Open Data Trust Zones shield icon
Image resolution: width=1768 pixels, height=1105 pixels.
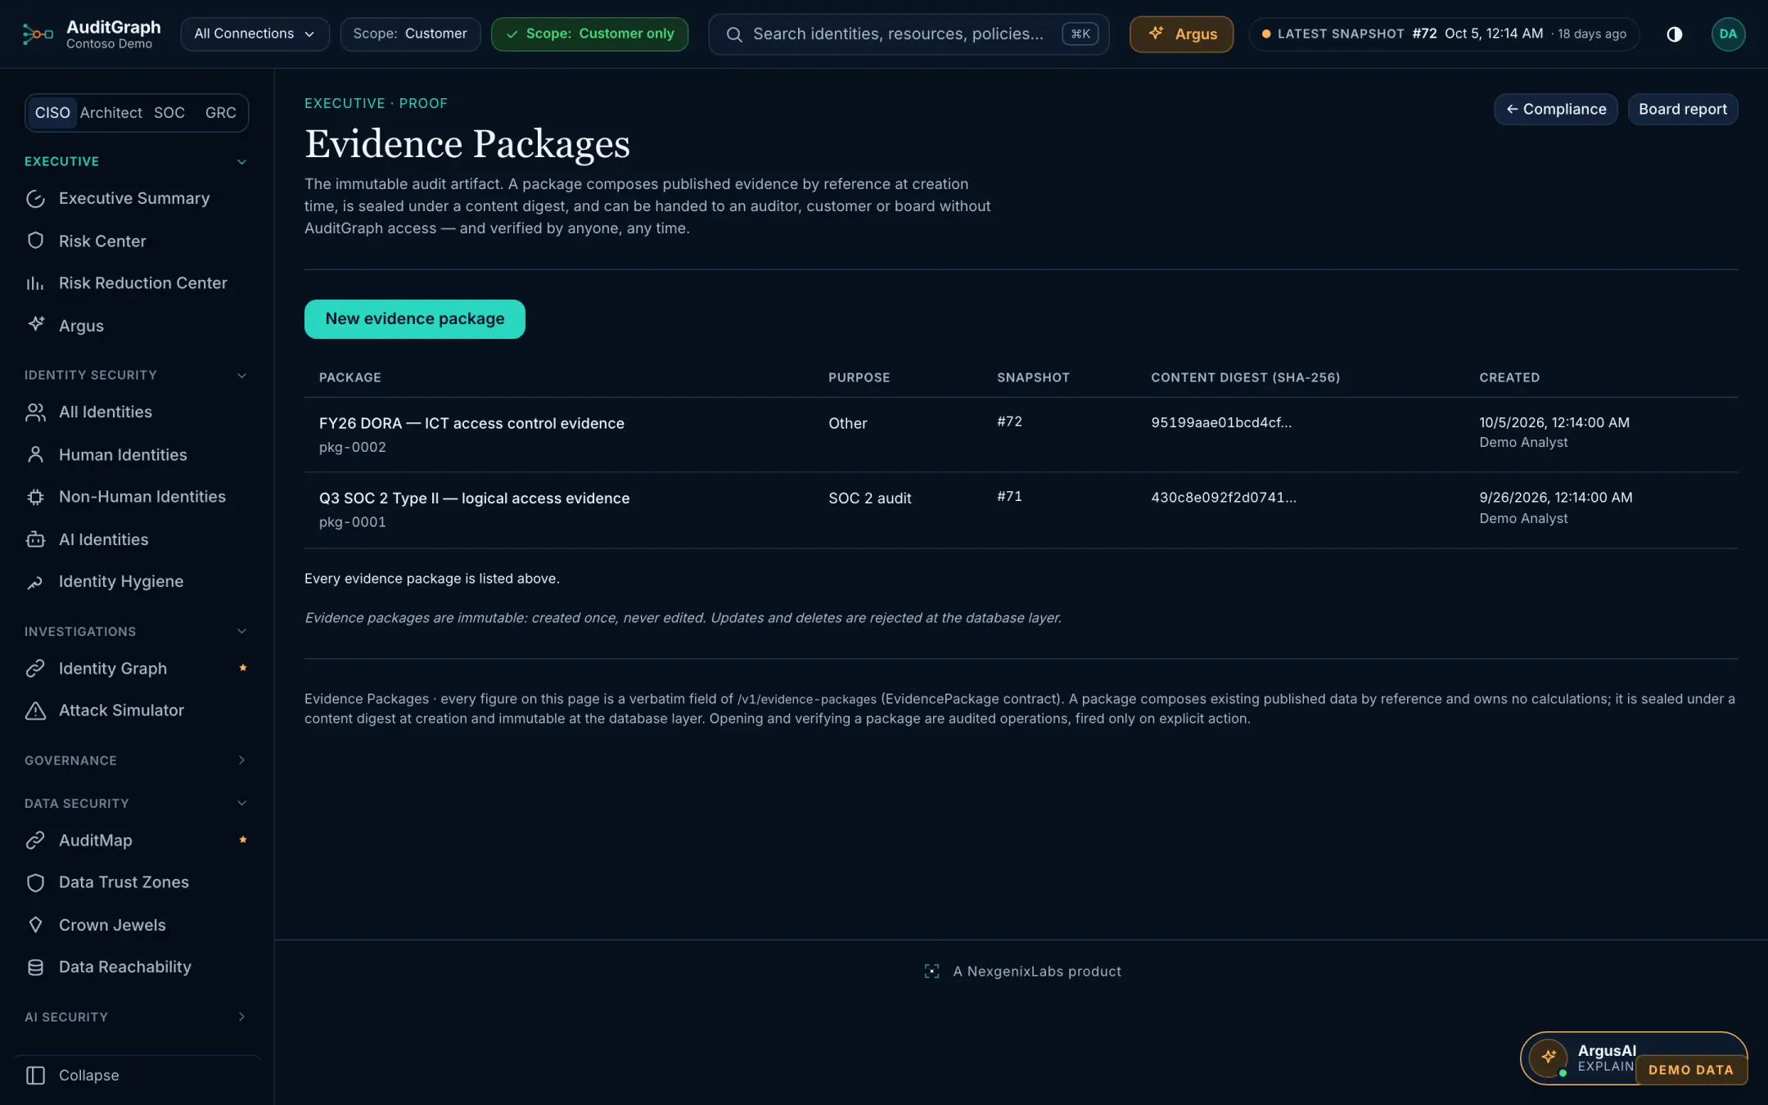[x=35, y=882]
